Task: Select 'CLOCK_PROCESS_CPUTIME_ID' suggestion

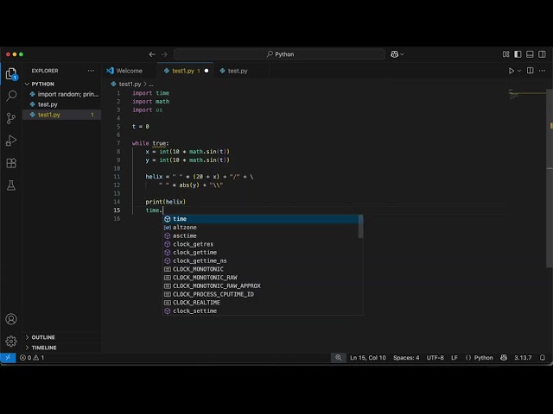Action: point(260,294)
